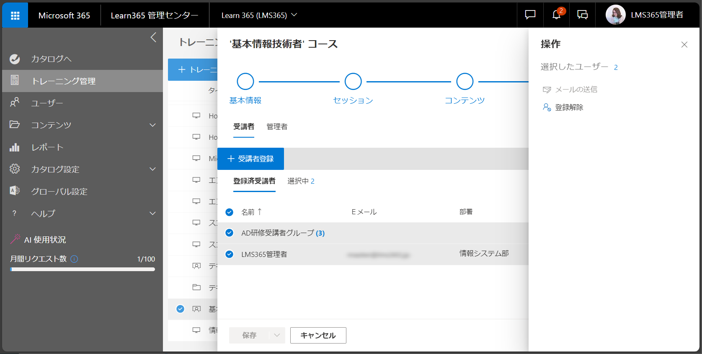Click the AD研修受講者グループ (3) name
This screenshot has width=702, height=354.
(x=283, y=233)
